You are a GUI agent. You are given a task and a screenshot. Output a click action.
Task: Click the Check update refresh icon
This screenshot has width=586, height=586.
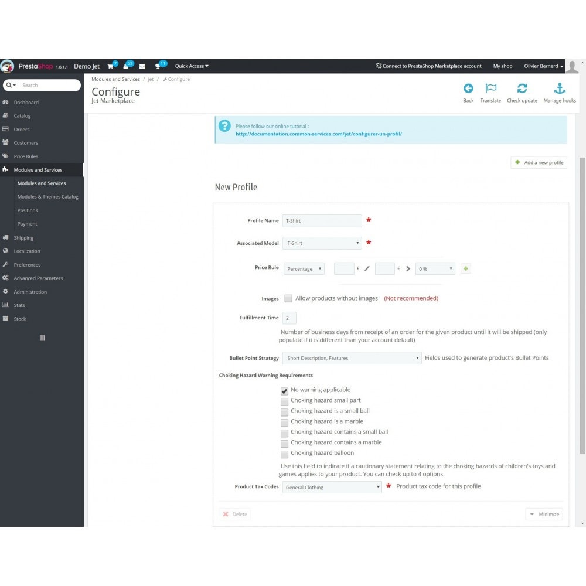click(522, 88)
